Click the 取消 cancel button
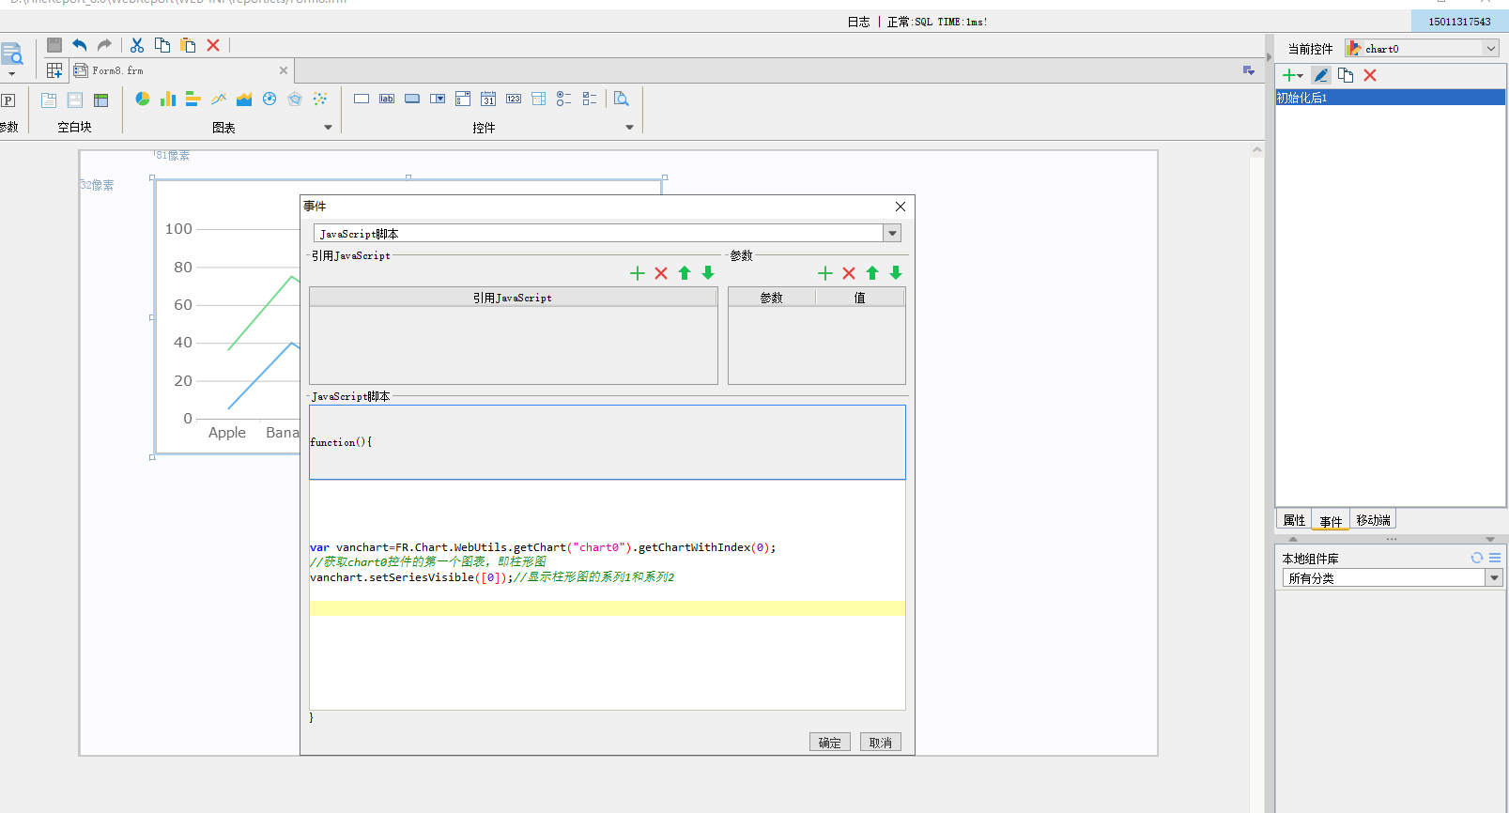This screenshot has height=813, width=1509. point(881,743)
